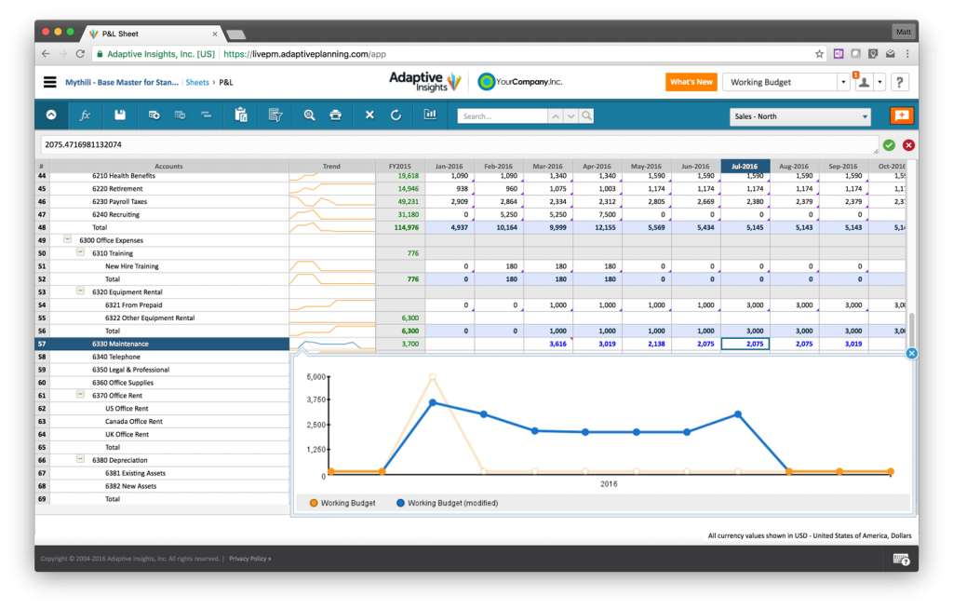The height and width of the screenshot is (609, 953).
Task: Confirm the formula with the green checkmark
Action: (888, 145)
